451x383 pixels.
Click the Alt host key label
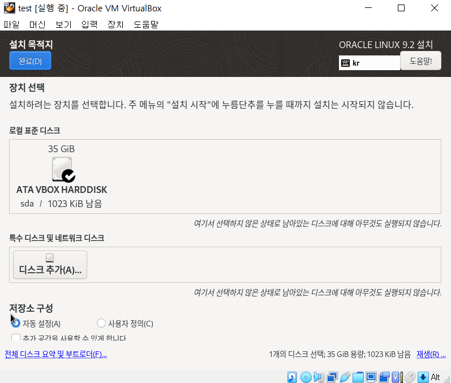tap(436, 377)
